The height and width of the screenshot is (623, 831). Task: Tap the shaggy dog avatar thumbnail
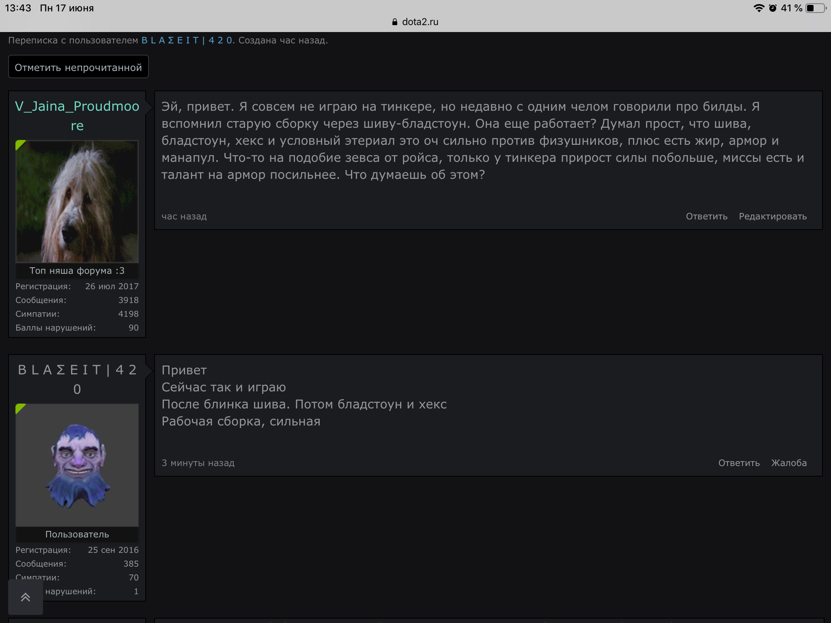[77, 202]
